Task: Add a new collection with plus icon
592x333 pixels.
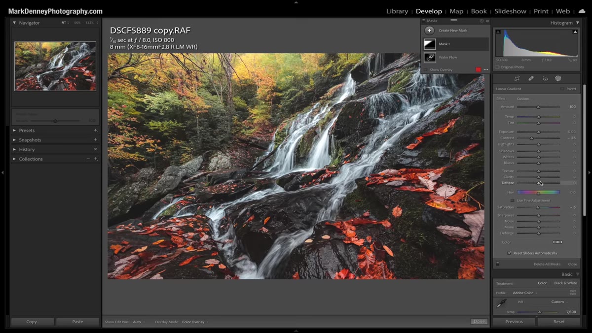Action: pyautogui.click(x=95, y=159)
